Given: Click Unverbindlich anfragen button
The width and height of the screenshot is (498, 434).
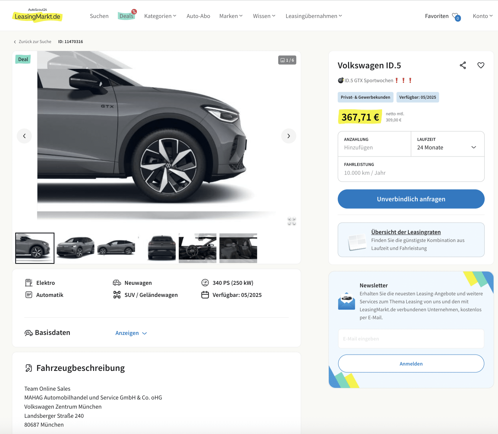Looking at the screenshot, I should click(x=411, y=199).
